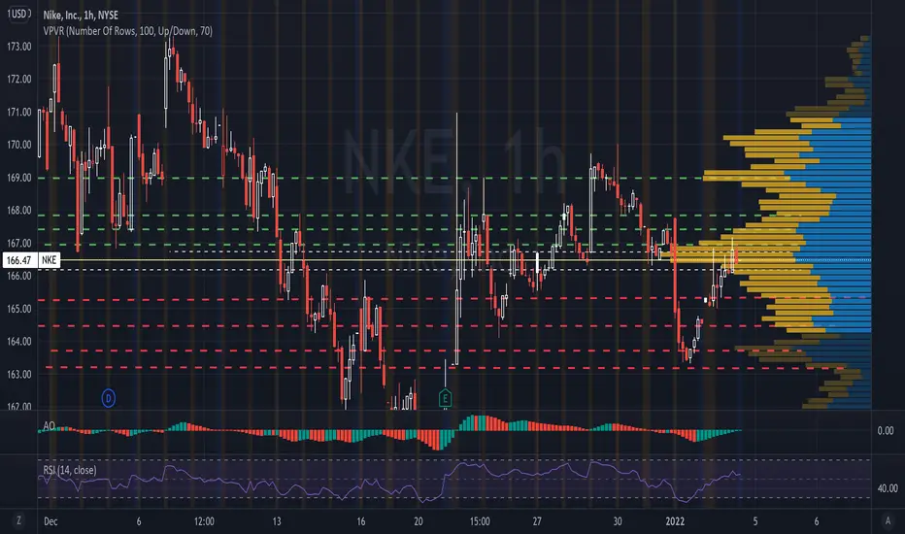Click the 163.00 price axis label

[x=19, y=374]
